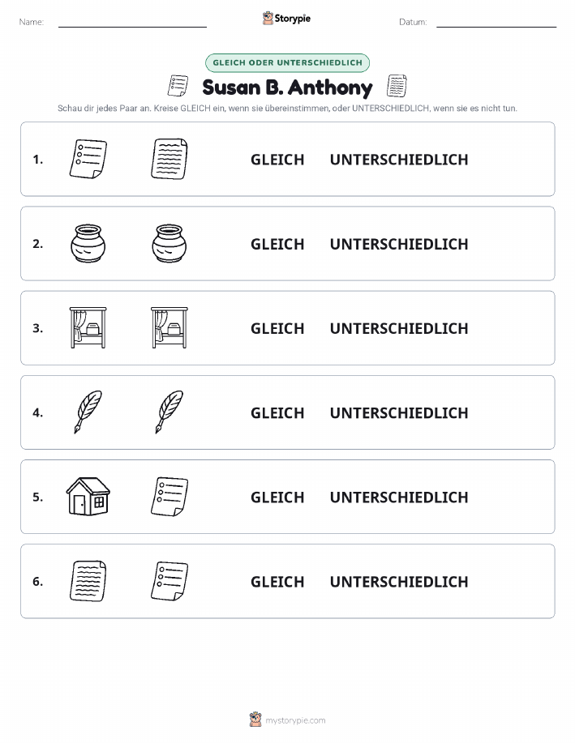The width and height of the screenshot is (575, 743).
Task: Select the house icon in row 5
Action: click(x=88, y=497)
